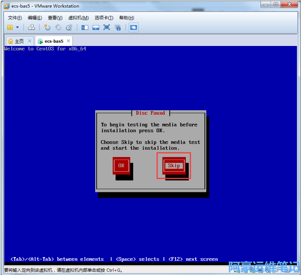Open the 文件(F) menu
The image size is (301, 275).
[15, 18]
